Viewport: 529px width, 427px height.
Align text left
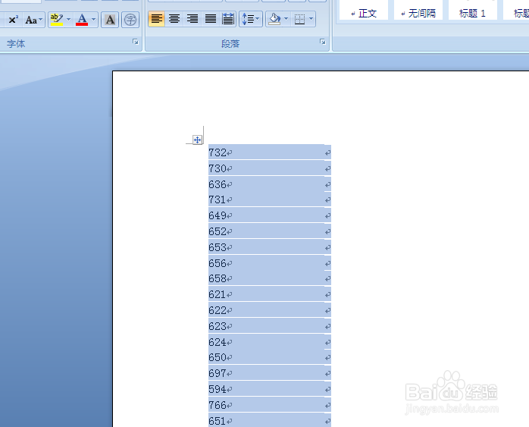(156, 19)
